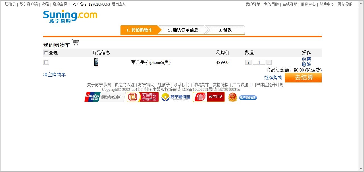Select step 3. 付款 tab

coord(225,30)
